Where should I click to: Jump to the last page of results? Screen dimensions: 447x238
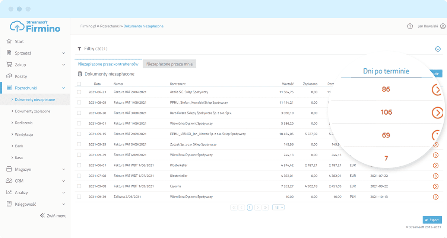point(265,208)
